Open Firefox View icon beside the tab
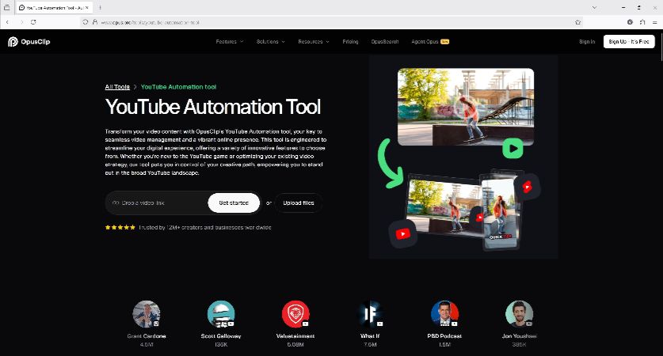Screen dimensions: 663x356 tap(7, 8)
